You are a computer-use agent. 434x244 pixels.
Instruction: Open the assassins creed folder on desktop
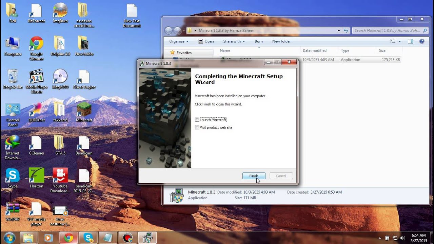(x=84, y=15)
